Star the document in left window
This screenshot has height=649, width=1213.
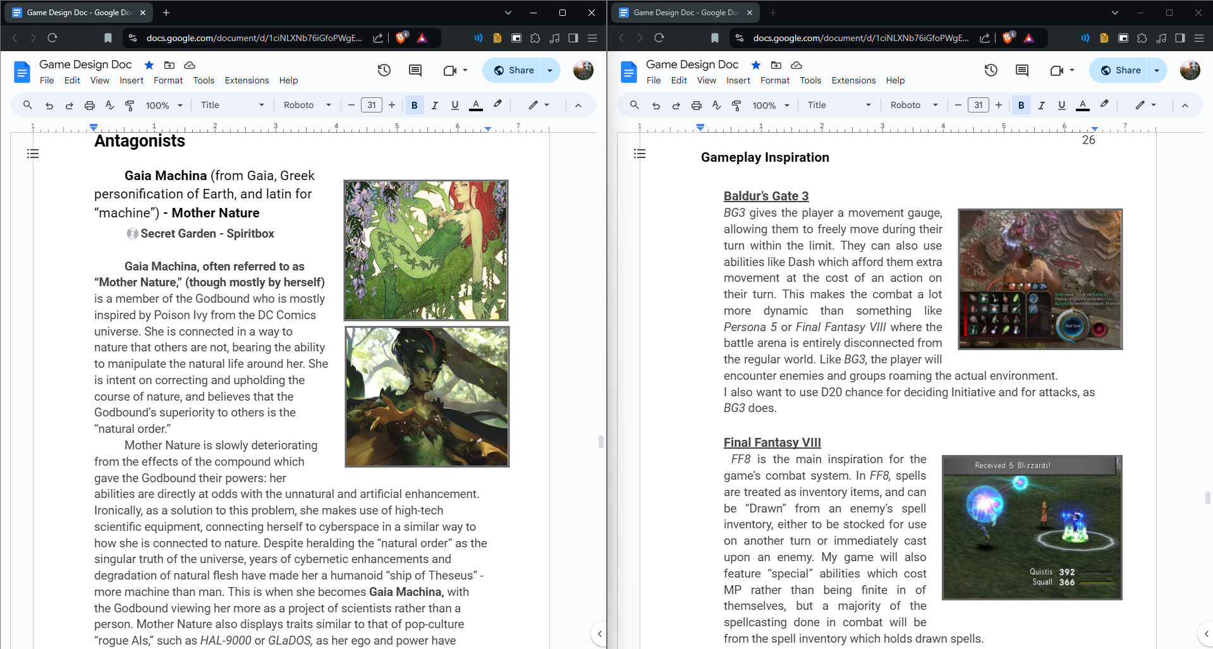point(149,64)
